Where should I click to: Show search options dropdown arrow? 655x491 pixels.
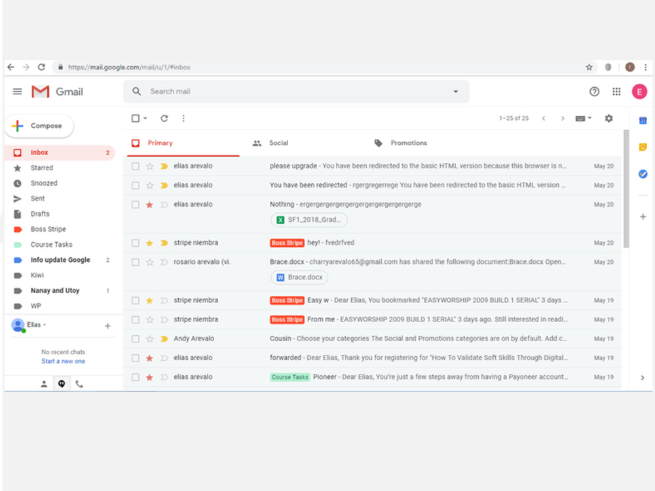(x=456, y=92)
